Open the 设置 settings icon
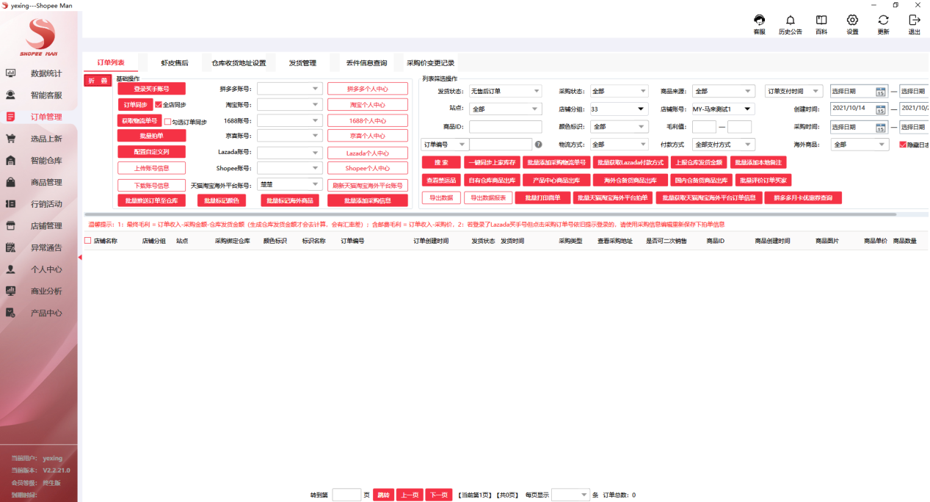This screenshot has width=930, height=502. pyautogui.click(x=851, y=21)
